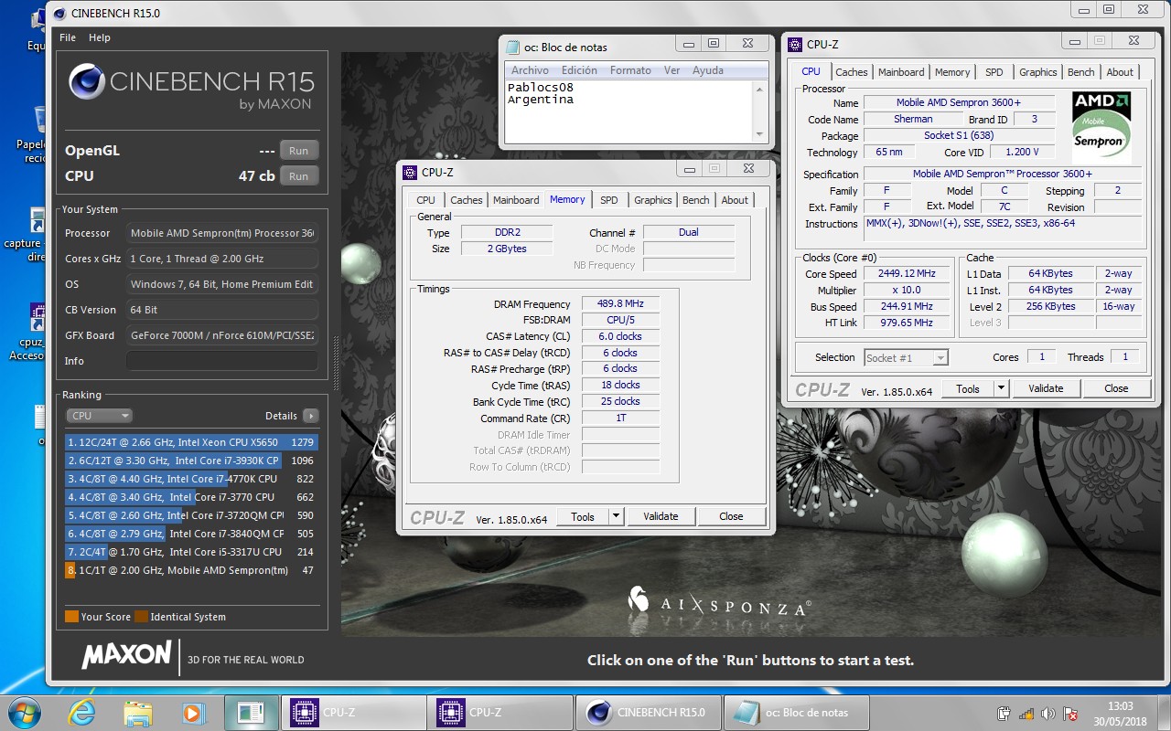Viewport: 1171px width, 731px height.
Task: Switch to first CPU-Z taskbar button
Action: (353, 712)
